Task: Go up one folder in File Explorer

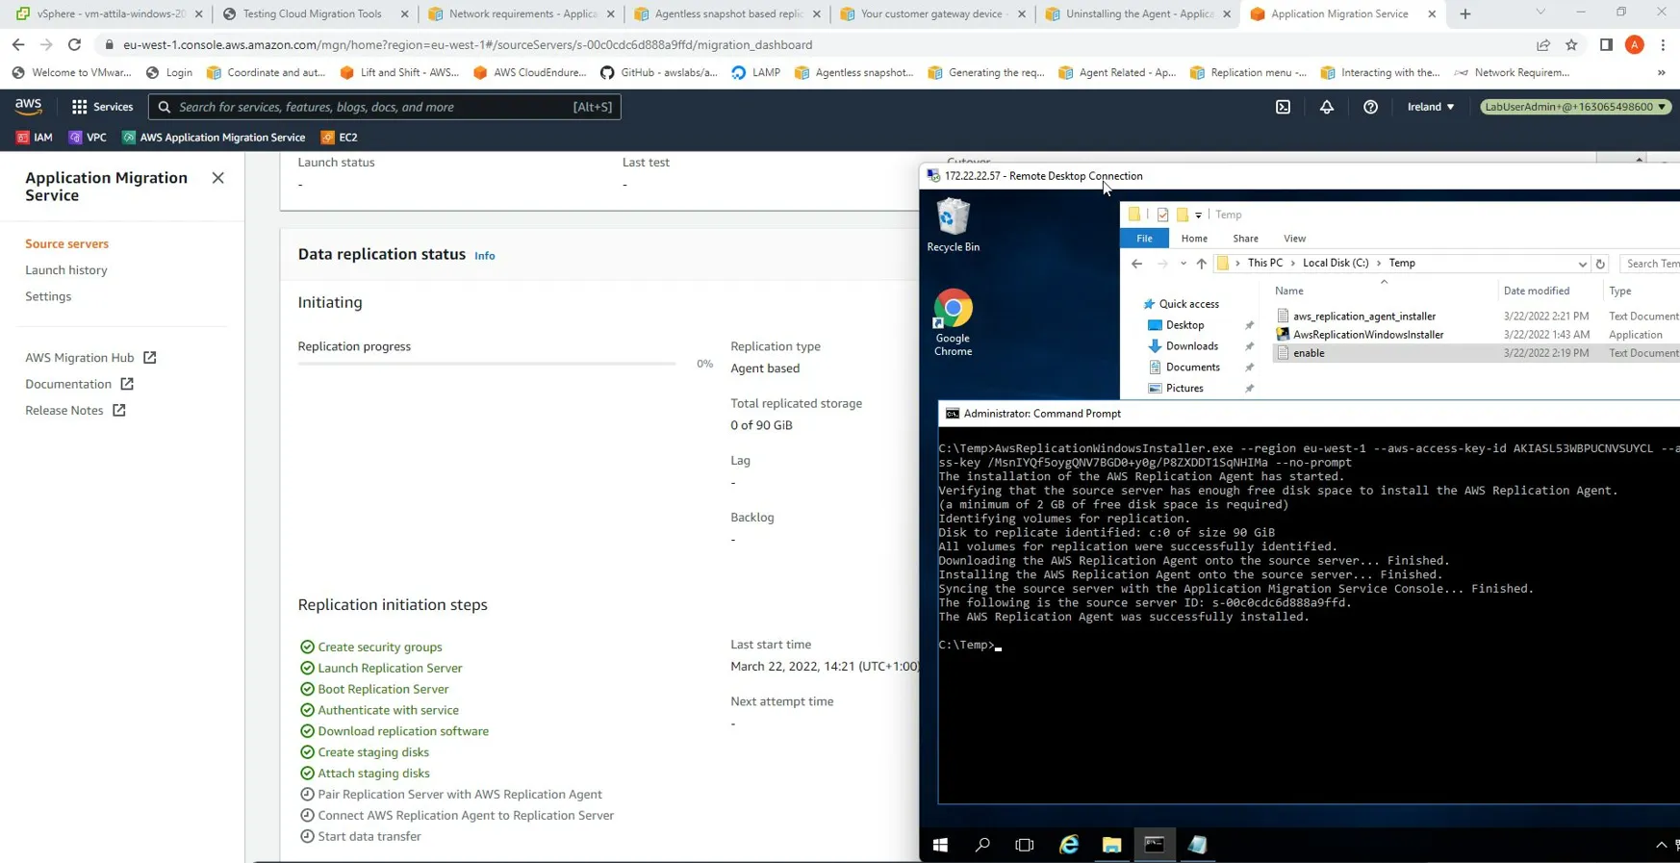Action: (1201, 264)
